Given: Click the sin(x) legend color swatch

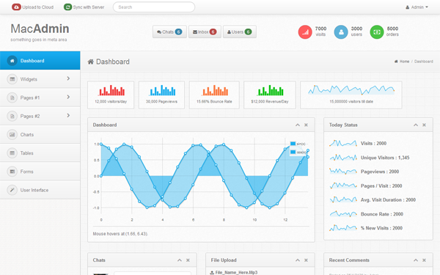Looking at the screenshot, I should point(293,144).
